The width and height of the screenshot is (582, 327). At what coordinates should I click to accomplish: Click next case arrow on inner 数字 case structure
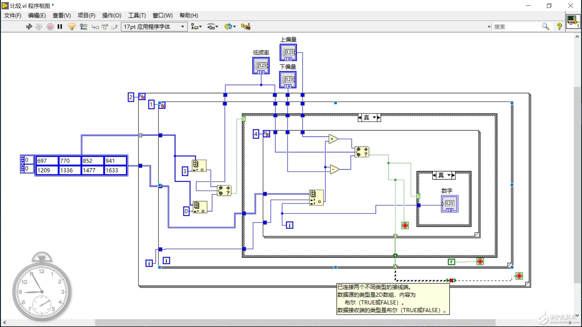click(x=453, y=175)
